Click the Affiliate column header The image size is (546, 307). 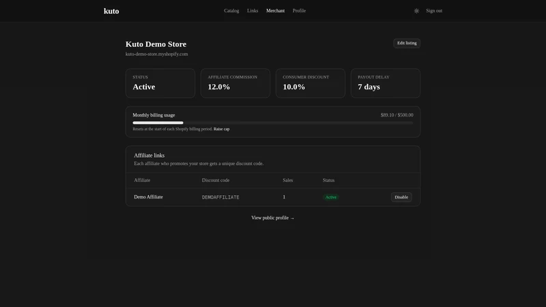click(142, 180)
